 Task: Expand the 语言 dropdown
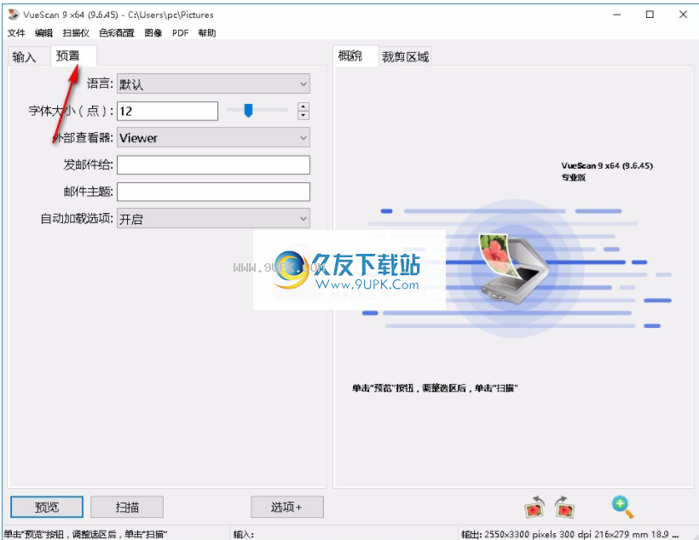pyautogui.click(x=213, y=83)
